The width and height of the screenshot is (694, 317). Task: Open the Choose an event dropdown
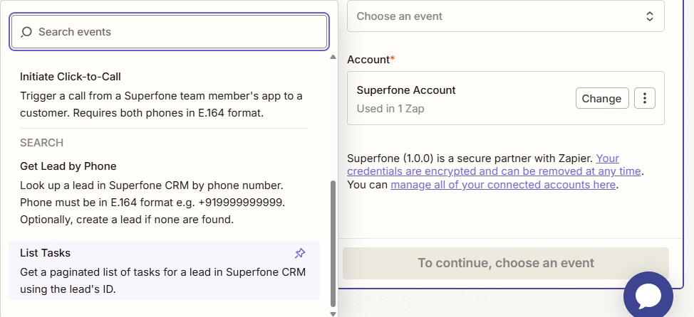pos(505,16)
